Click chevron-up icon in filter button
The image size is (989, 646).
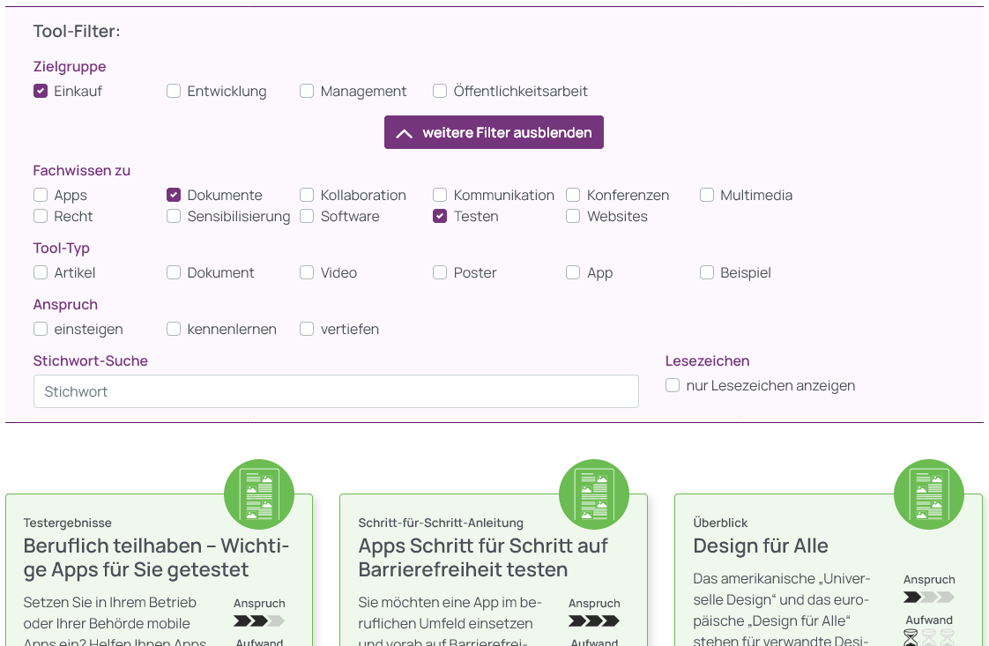(x=405, y=133)
